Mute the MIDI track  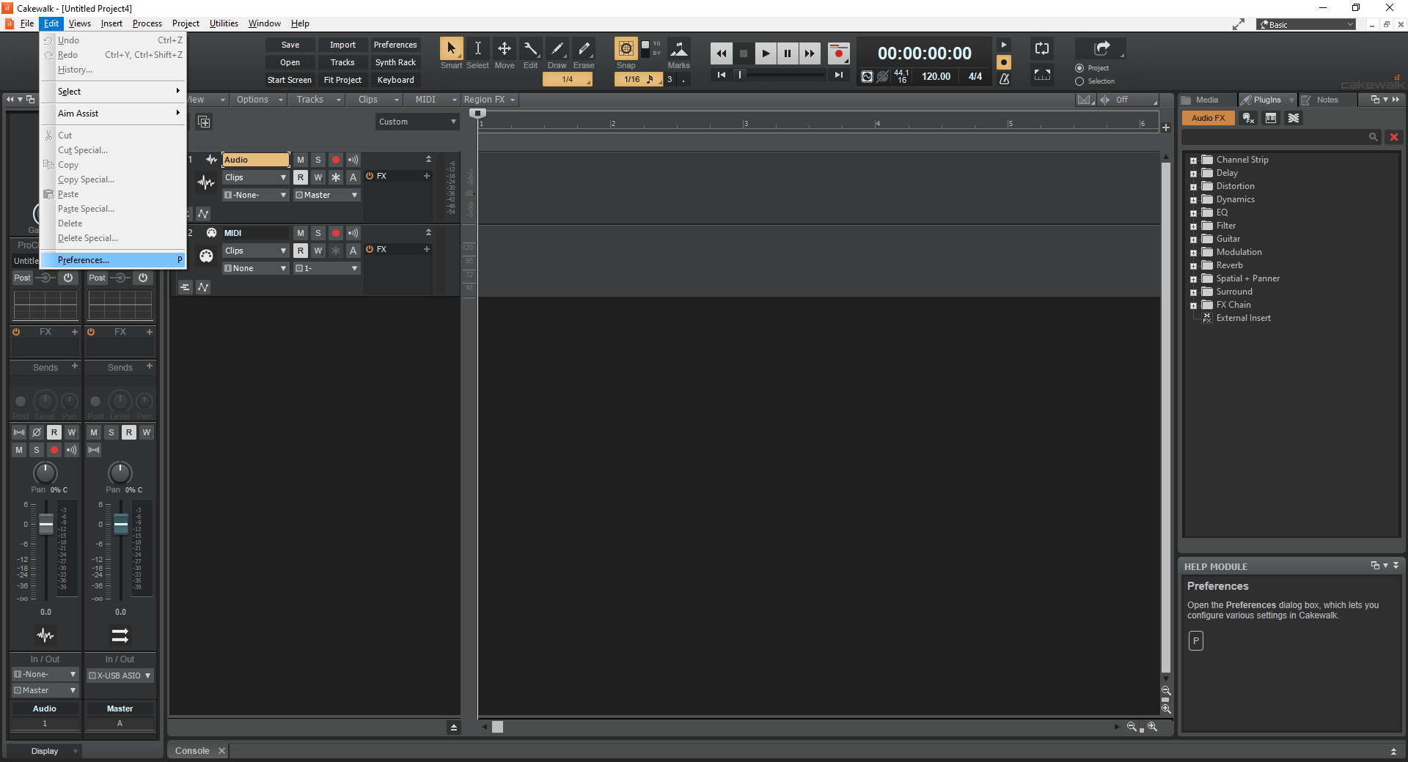(x=301, y=233)
